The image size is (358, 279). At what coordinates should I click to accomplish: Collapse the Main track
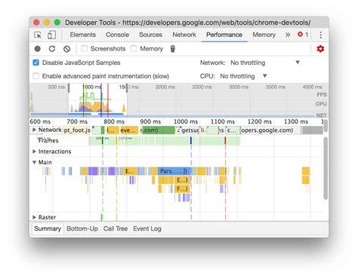click(x=34, y=162)
